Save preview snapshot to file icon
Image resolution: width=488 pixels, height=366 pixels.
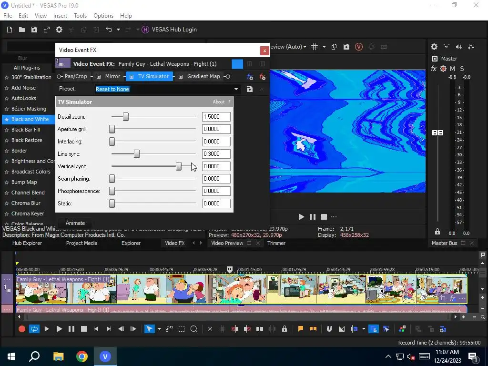point(346,47)
